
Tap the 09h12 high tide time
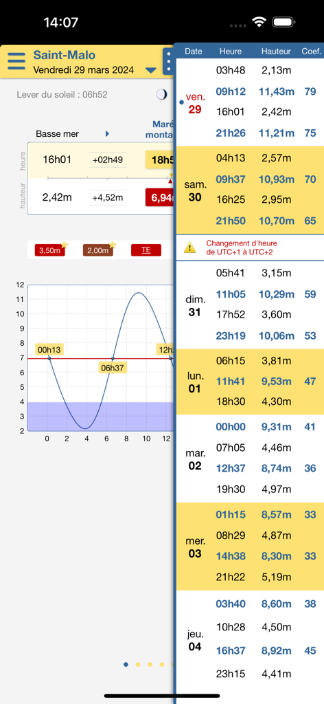coord(231,91)
